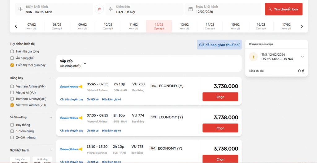This screenshot has width=317, height=163.
Task: Click the destination airplane icon in HAN field
Action: click(x=111, y=9)
